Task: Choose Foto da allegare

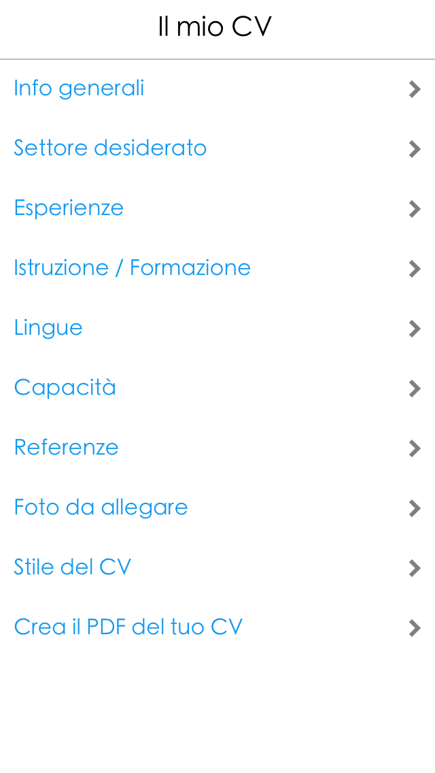Action: tap(101, 507)
